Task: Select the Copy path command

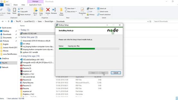Action: tap(23, 12)
